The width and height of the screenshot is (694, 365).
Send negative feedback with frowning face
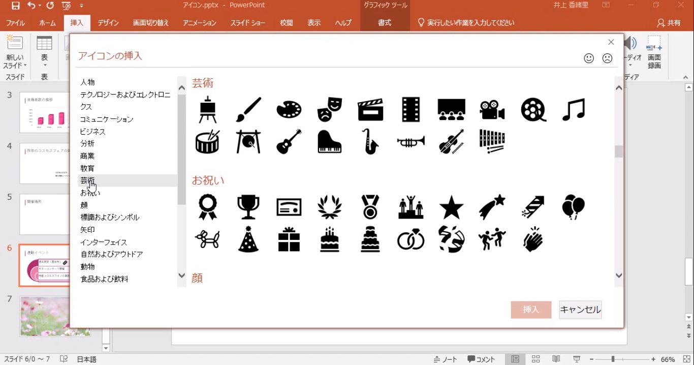(607, 58)
